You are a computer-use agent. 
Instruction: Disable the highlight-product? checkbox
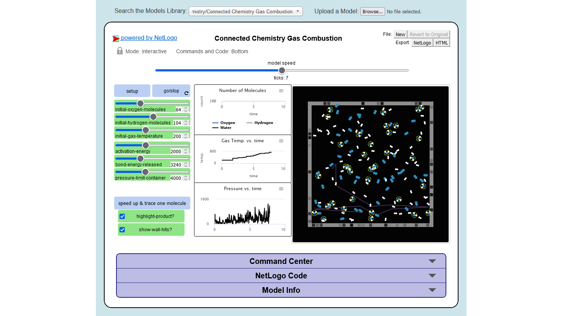click(122, 216)
